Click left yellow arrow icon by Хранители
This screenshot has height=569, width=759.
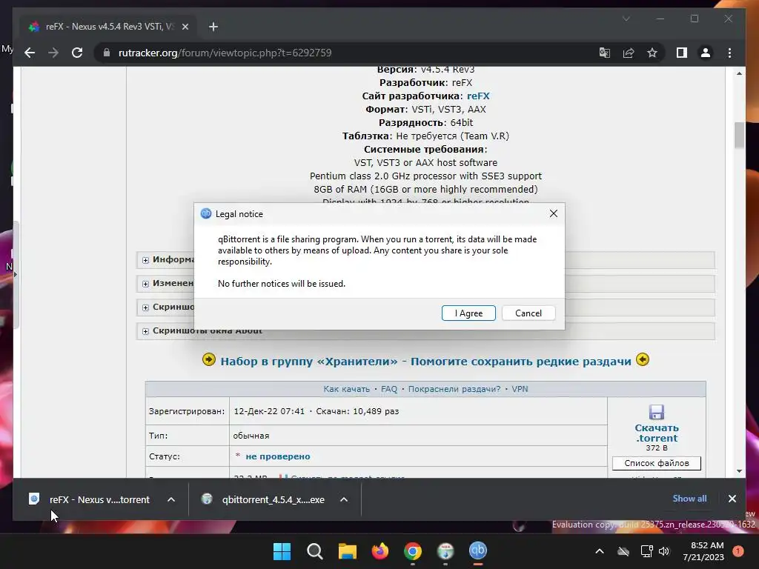point(208,359)
